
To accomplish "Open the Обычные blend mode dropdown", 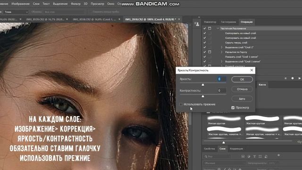I will pyautogui.click(x=225, y=163).
